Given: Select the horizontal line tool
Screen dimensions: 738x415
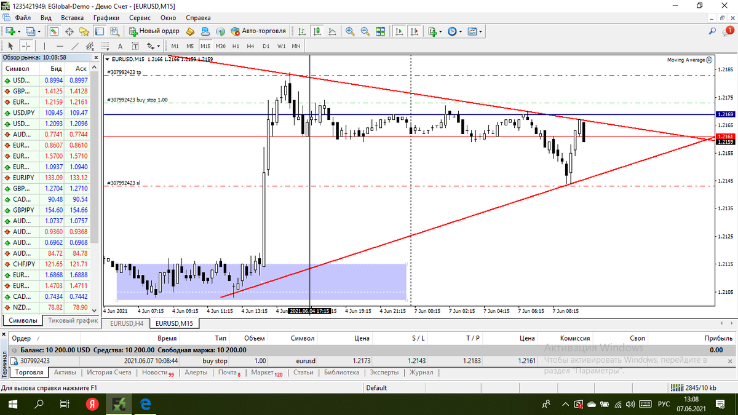Looking at the screenshot, I should (60, 46).
